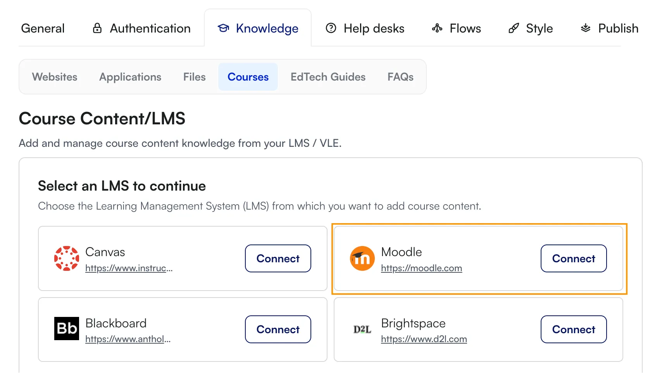Open the https://www.instruc... Canvas link
662x382 pixels.
coord(129,268)
